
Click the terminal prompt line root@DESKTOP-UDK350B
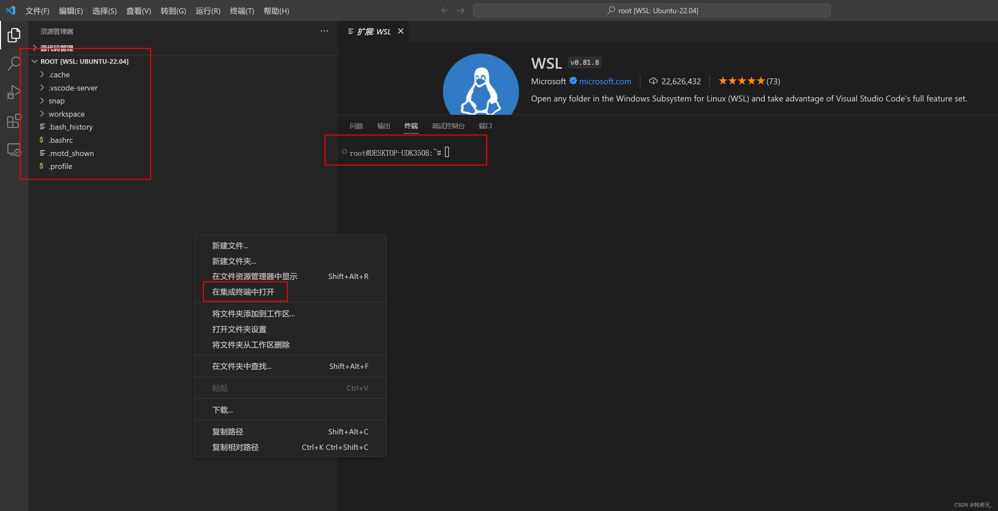pos(395,153)
